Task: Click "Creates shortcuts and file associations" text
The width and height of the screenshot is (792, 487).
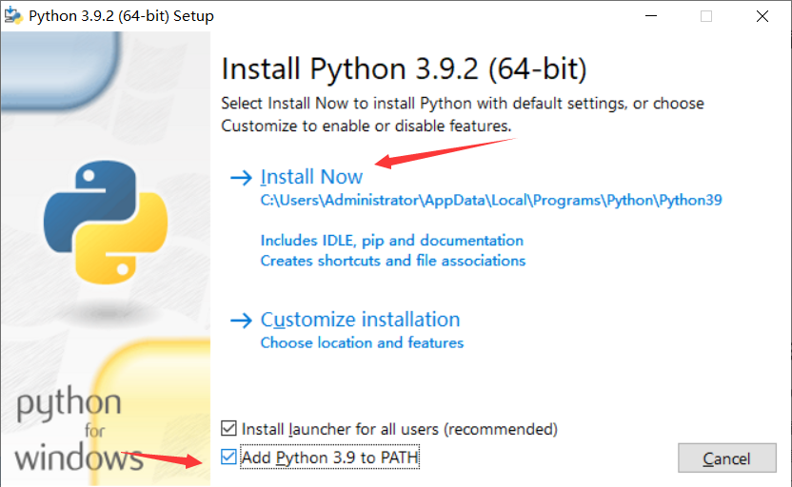Action: (393, 261)
